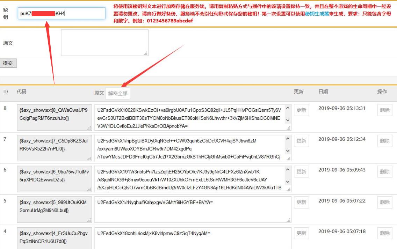Click resize grip of row 8 code box
397x249 pixels.
pos(89,128)
